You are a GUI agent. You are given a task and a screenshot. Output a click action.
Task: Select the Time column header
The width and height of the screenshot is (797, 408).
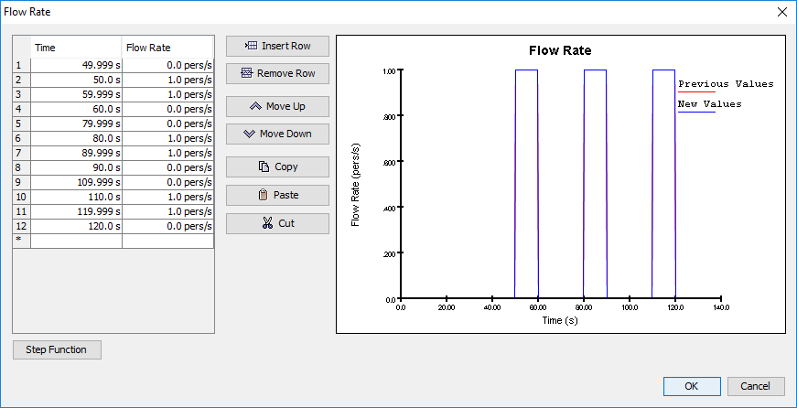76,48
